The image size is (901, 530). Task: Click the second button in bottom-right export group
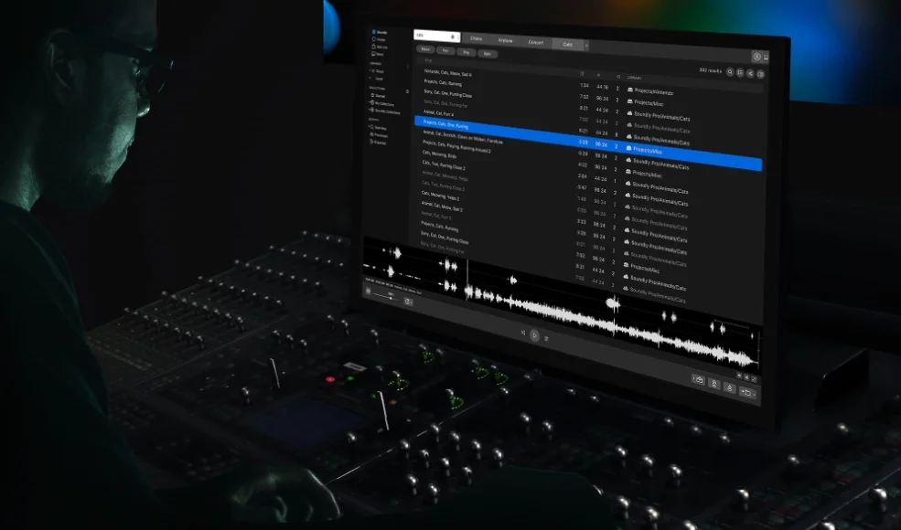point(713,384)
